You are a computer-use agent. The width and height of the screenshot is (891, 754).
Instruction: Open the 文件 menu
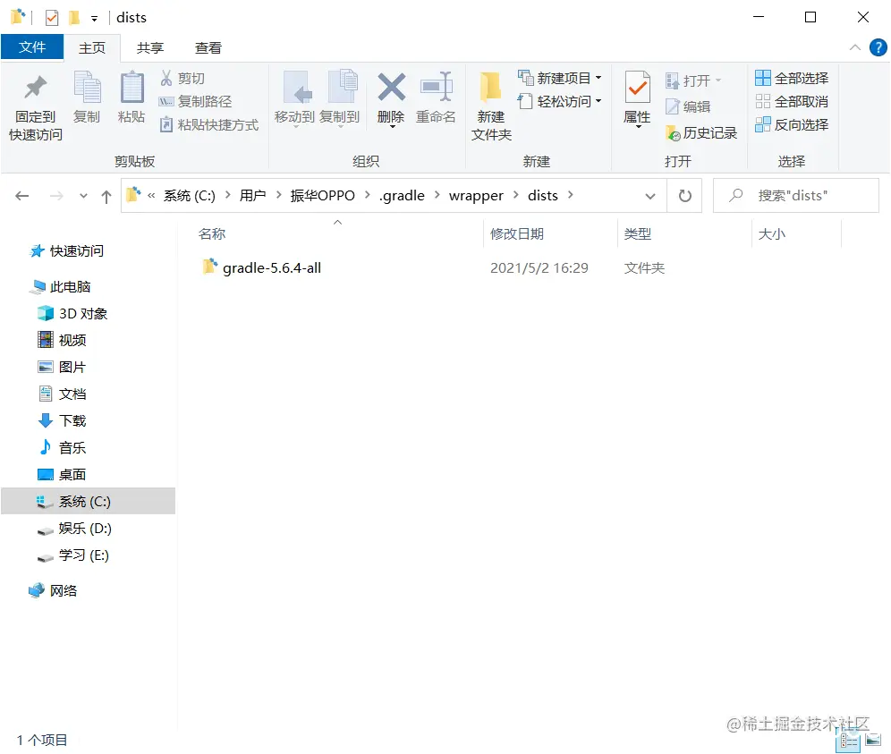click(x=32, y=47)
